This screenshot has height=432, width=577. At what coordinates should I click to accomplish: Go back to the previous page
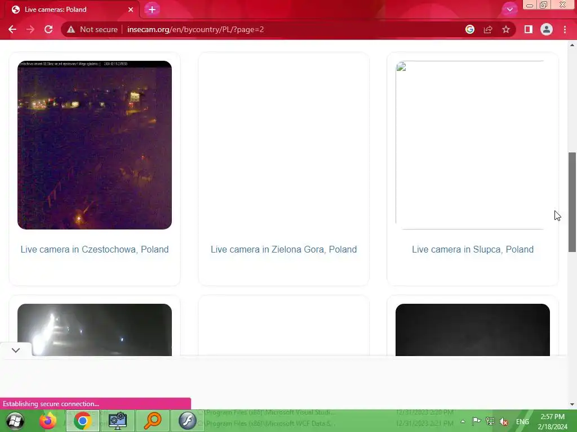12,29
